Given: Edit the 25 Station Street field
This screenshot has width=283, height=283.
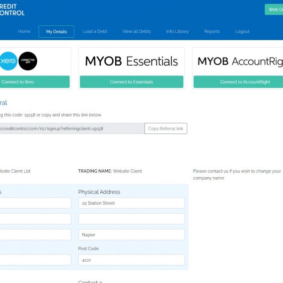Looking at the screenshot, I should point(132,203).
